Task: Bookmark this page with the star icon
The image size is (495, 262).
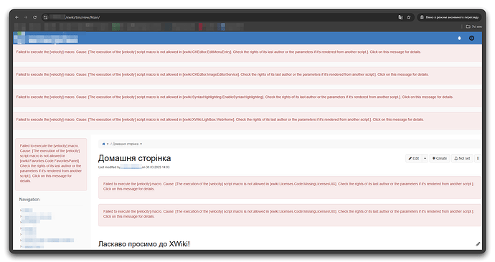Action: 409,17
